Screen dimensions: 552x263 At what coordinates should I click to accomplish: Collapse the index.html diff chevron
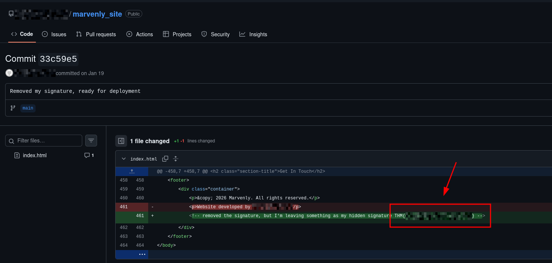124,159
